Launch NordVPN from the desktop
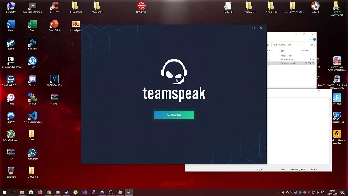The width and height of the screenshot is (348, 196). coord(11,117)
